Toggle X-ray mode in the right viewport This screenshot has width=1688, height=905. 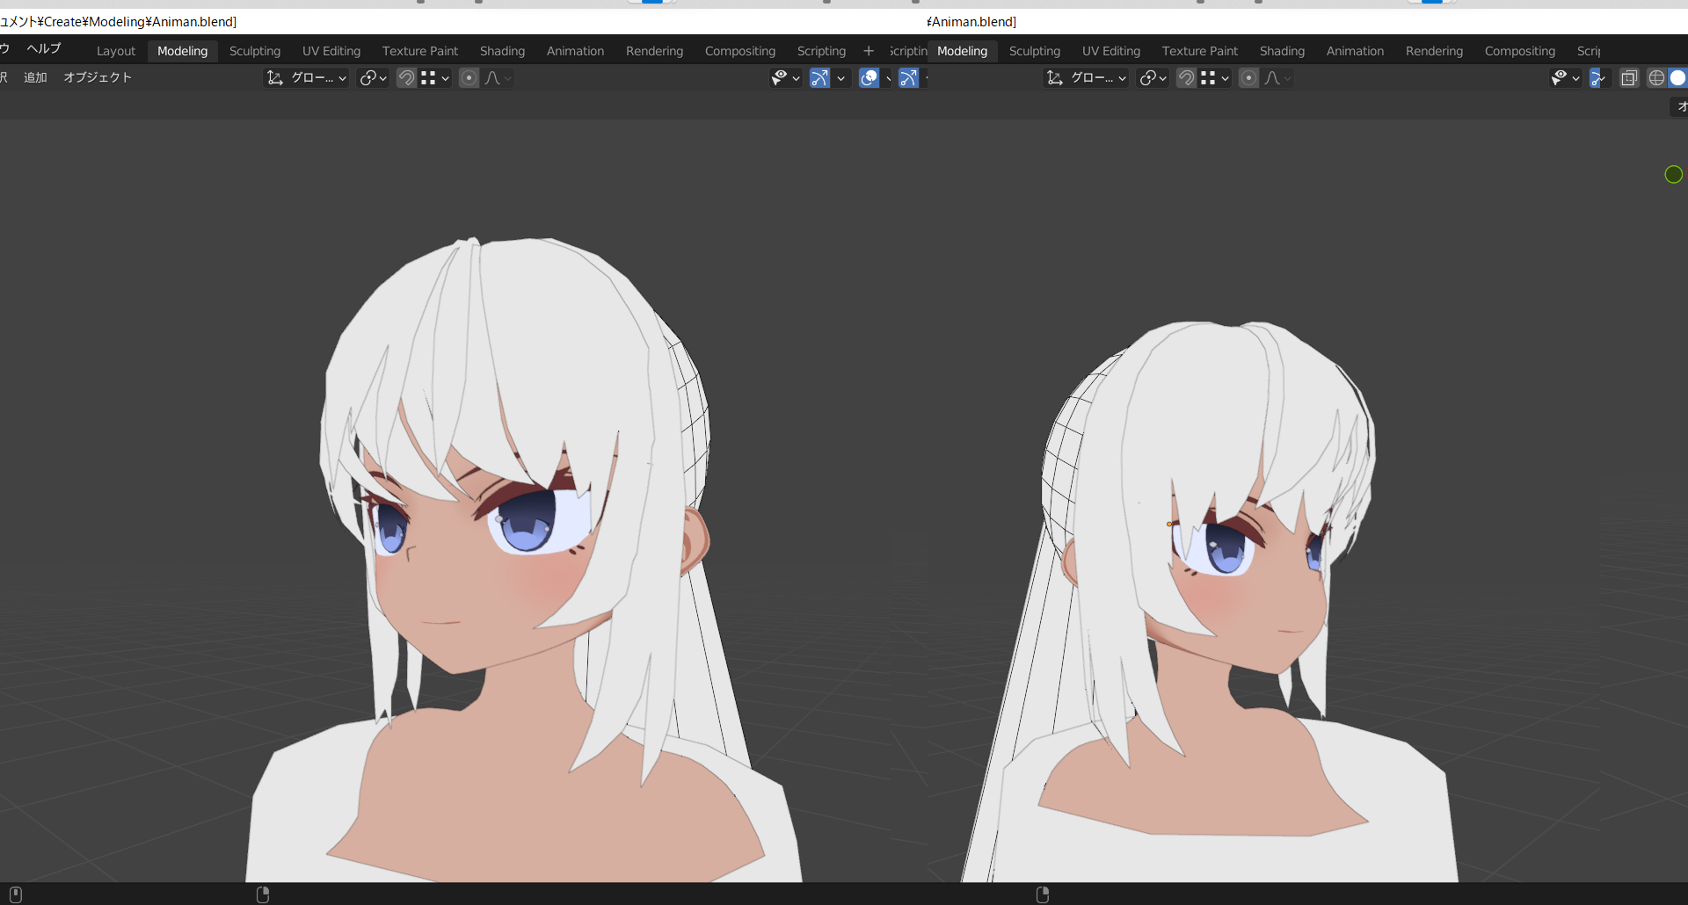(x=1629, y=78)
